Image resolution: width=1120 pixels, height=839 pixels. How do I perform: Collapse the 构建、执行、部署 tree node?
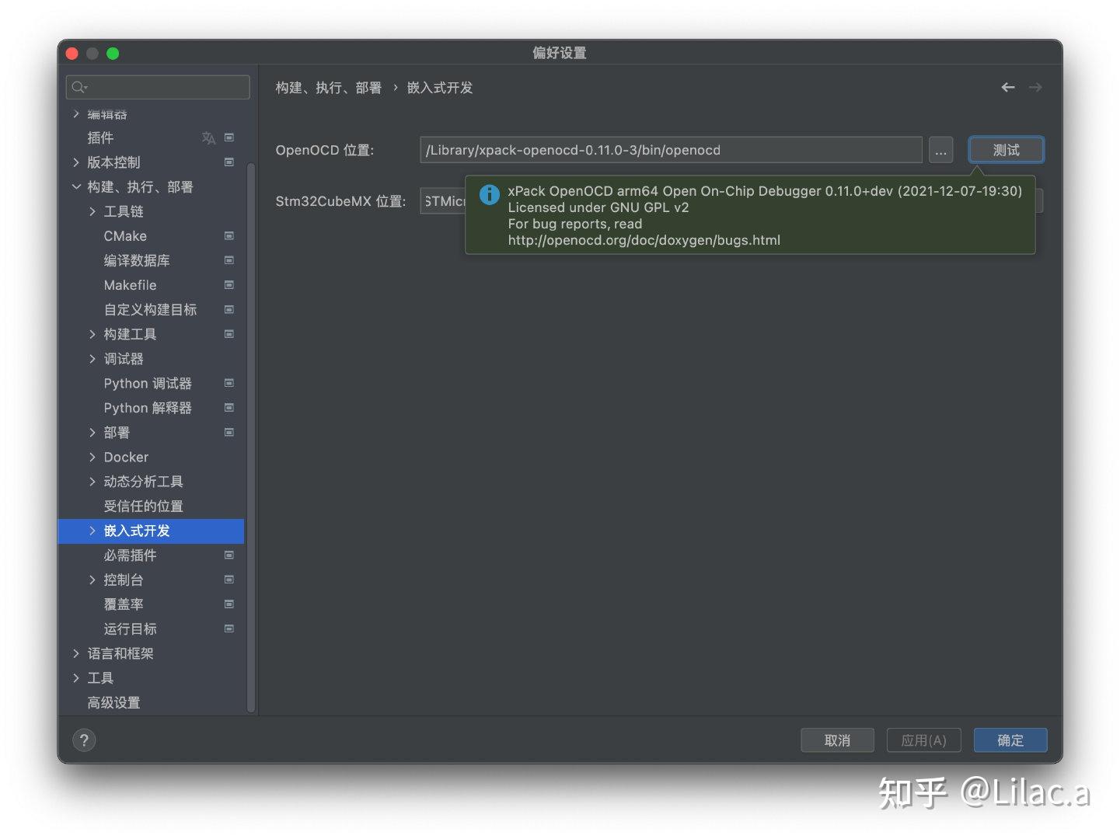[x=76, y=186]
